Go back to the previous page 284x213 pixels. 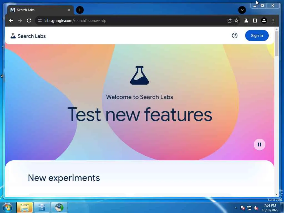[11, 21]
